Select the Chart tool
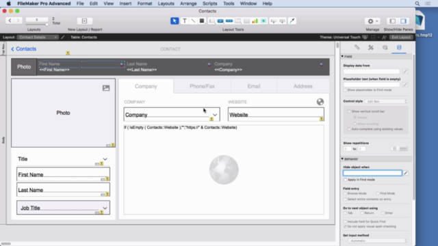 255,21
